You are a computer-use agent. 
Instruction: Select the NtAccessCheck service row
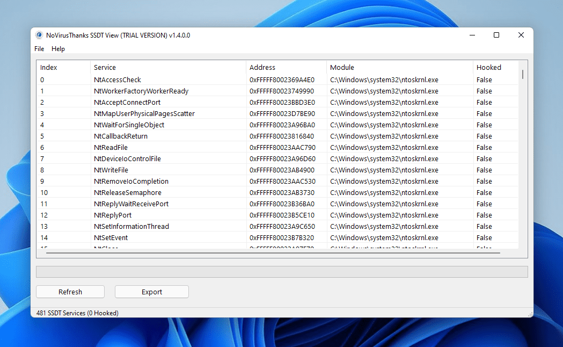pyautogui.click(x=277, y=79)
